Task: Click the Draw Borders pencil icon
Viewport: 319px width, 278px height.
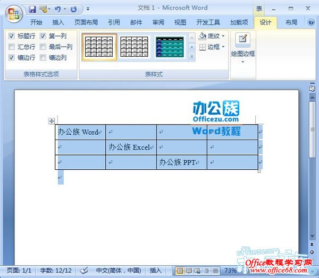Action: click(x=243, y=39)
